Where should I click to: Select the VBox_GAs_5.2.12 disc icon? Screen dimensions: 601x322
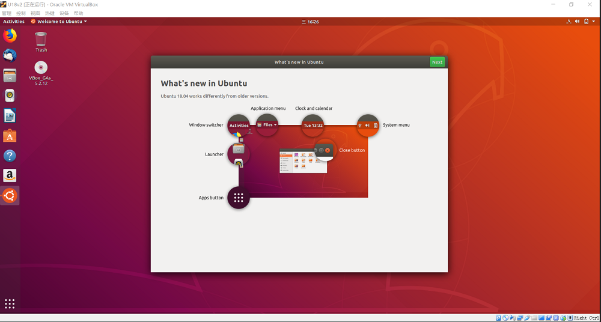coord(41,73)
